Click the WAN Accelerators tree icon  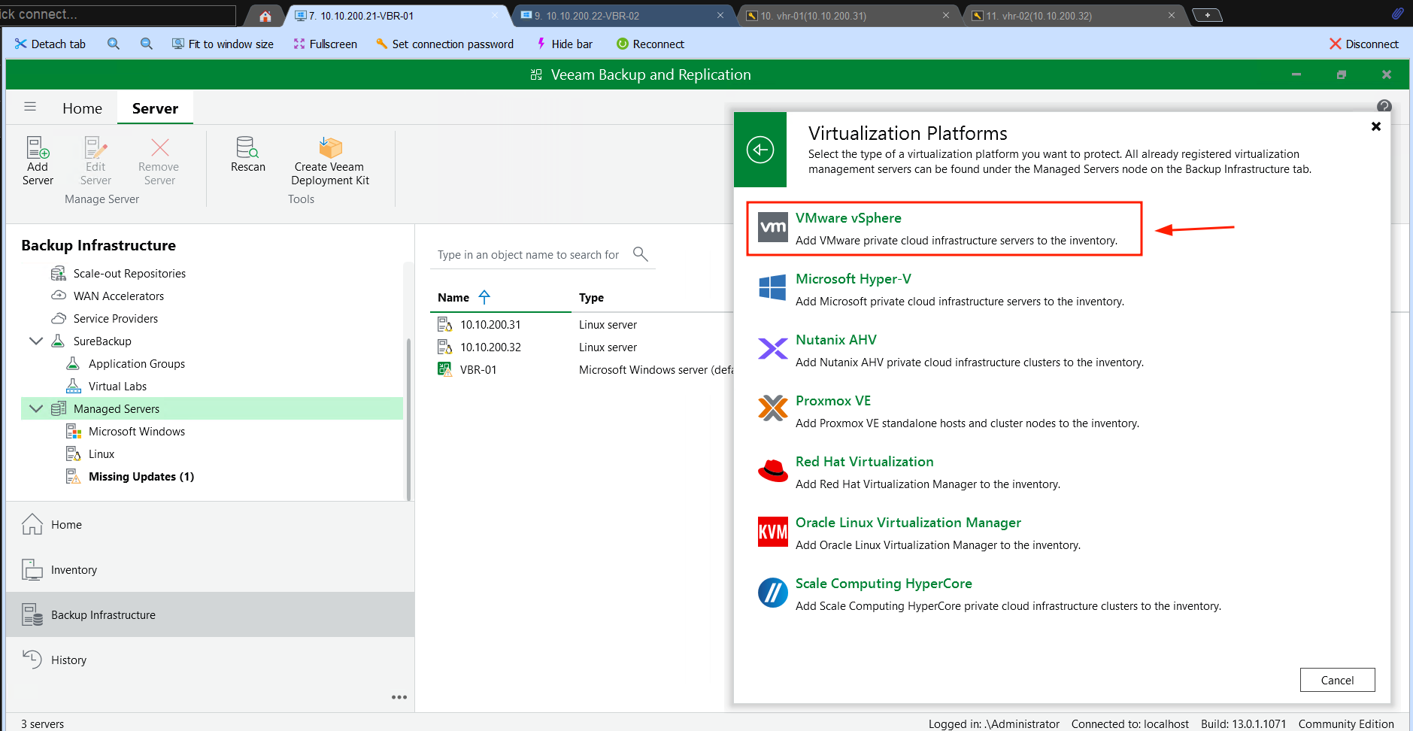tap(58, 296)
